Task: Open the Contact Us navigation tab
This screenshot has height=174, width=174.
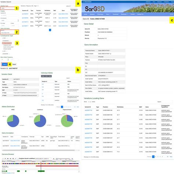Action: tap(140, 14)
